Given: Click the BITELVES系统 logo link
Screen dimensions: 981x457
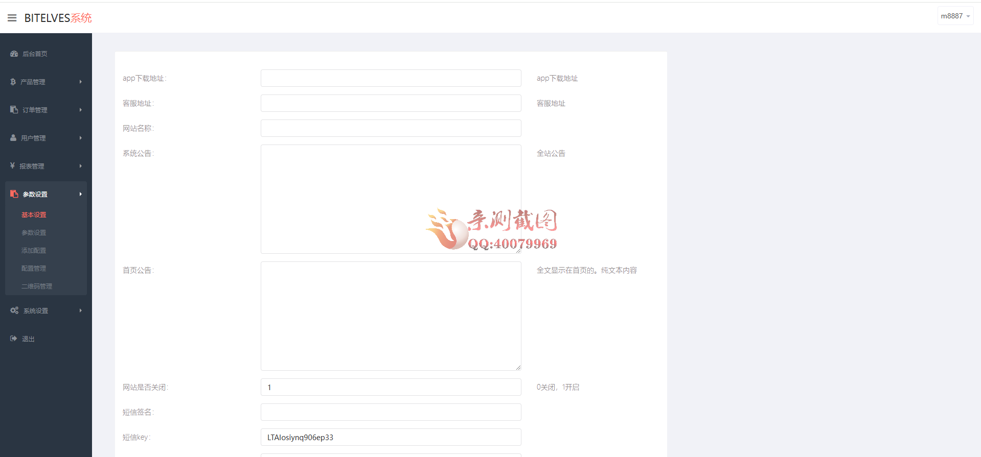Looking at the screenshot, I should click(58, 18).
